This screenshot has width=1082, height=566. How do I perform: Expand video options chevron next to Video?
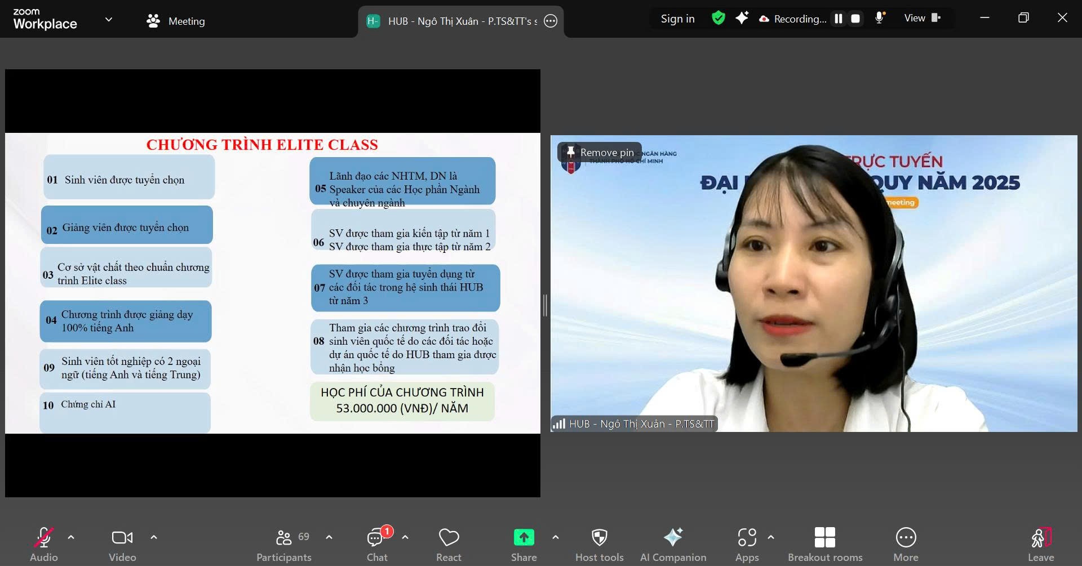154,537
